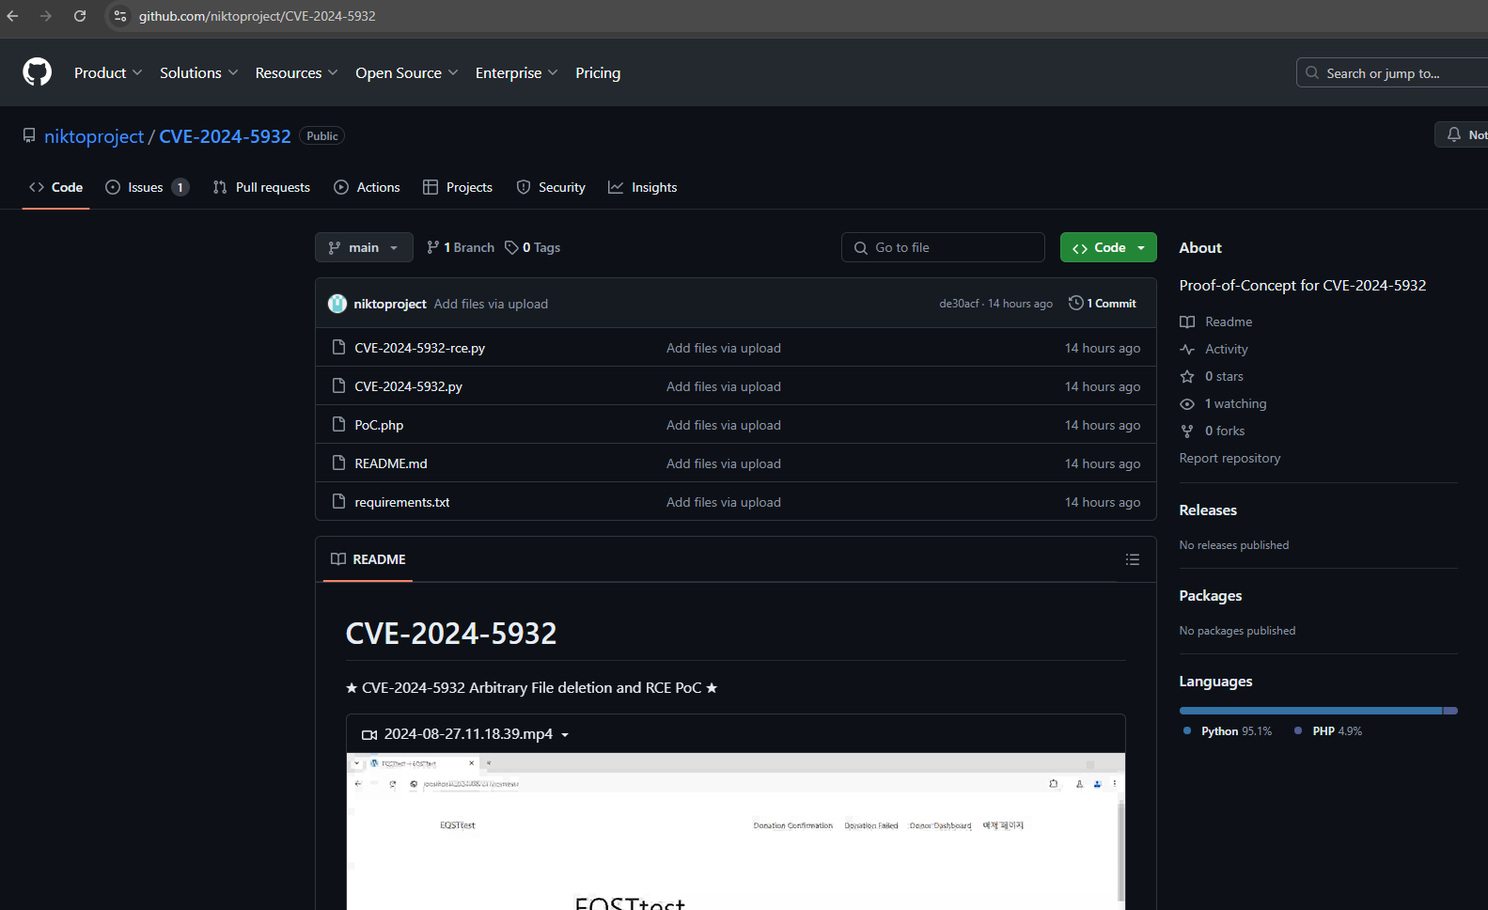This screenshot has width=1488, height=910.
Task: Open the green Code dropdown button
Action: click(1108, 247)
